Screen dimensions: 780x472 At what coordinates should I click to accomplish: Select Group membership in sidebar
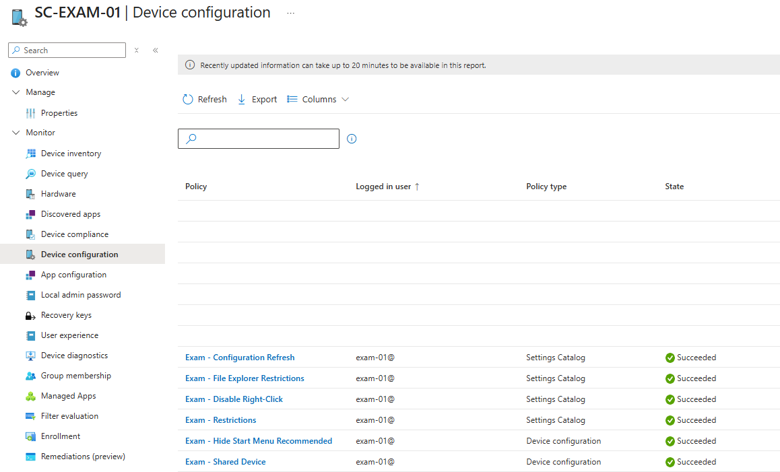coord(76,376)
